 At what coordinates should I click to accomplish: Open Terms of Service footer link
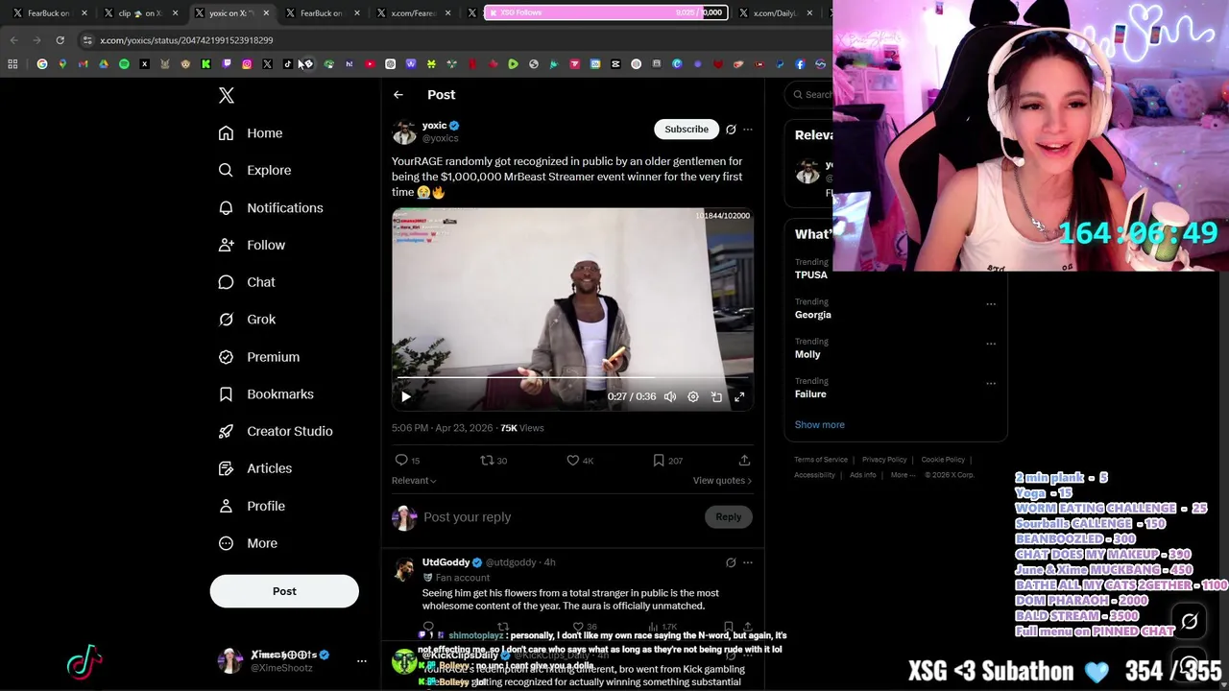[821, 460]
